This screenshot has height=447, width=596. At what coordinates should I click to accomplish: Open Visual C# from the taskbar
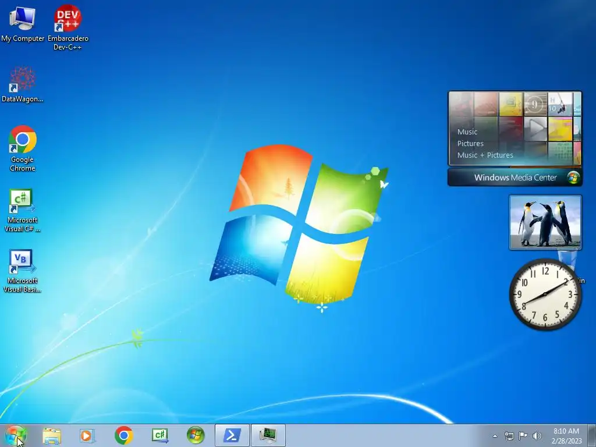click(159, 435)
